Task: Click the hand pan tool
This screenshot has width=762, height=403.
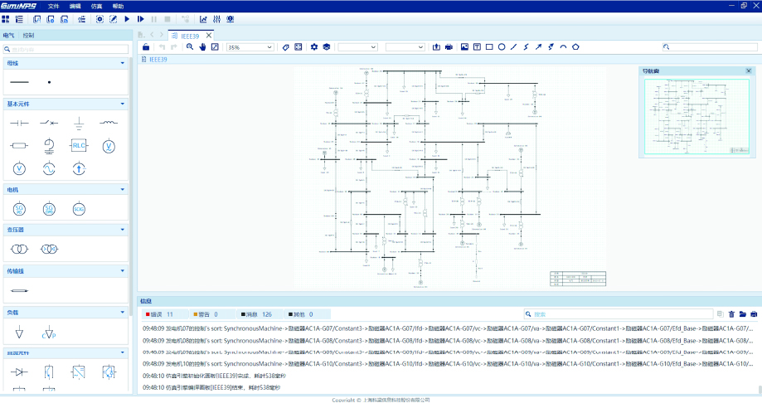Action: [x=201, y=47]
